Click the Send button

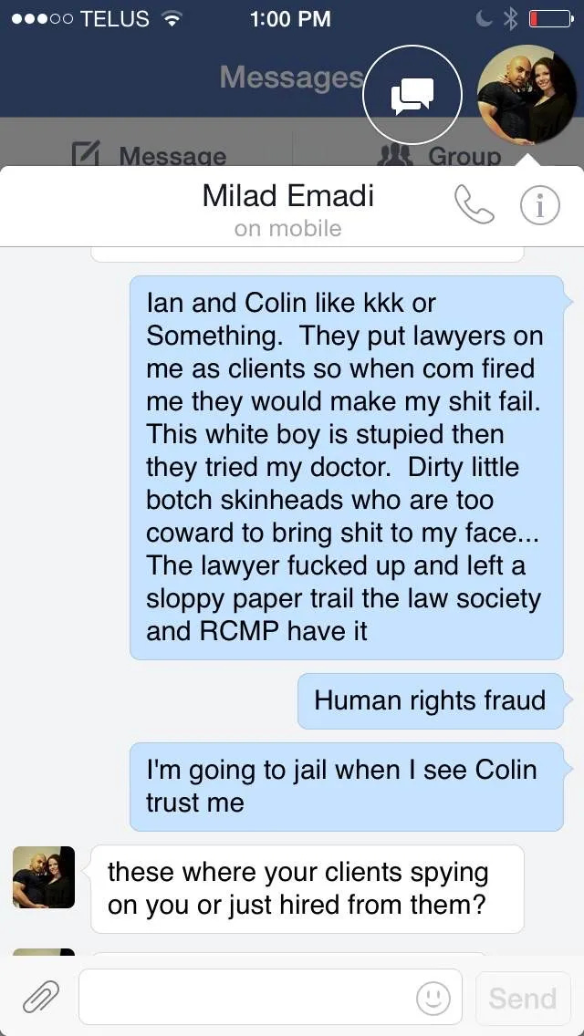click(x=523, y=998)
